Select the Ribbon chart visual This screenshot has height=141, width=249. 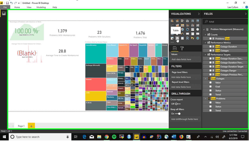point(198,25)
